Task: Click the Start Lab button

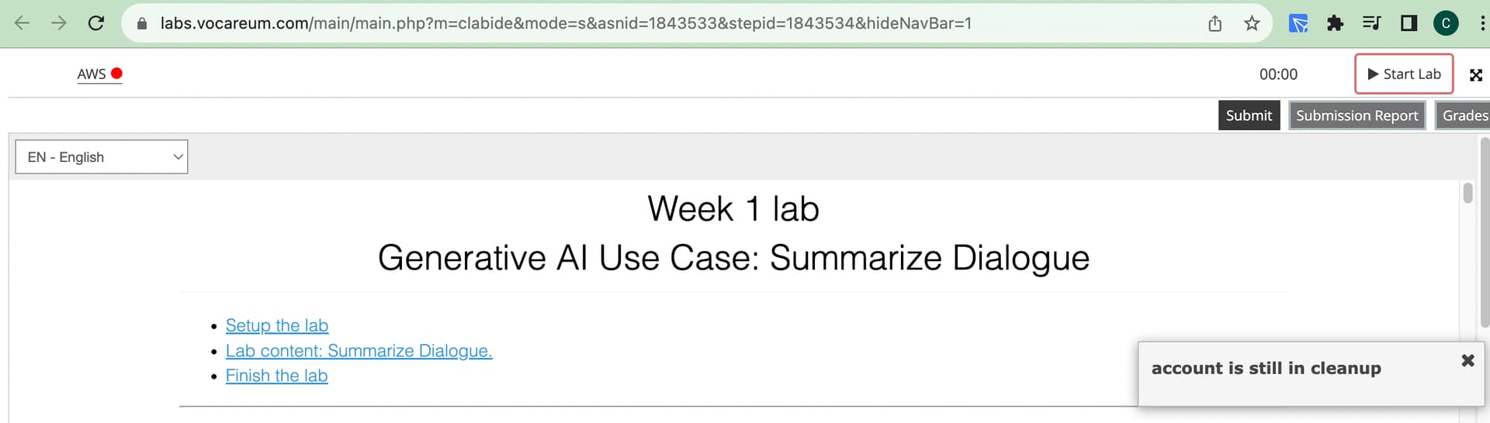Action: 1404,74
